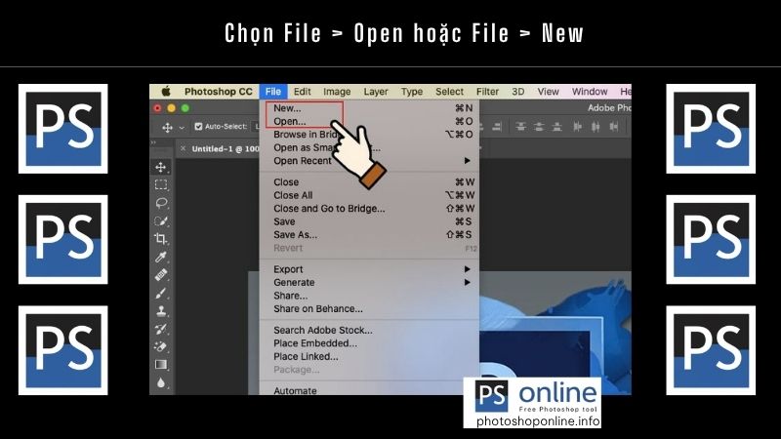Choose Open... from the File menu

pyautogui.click(x=369, y=121)
